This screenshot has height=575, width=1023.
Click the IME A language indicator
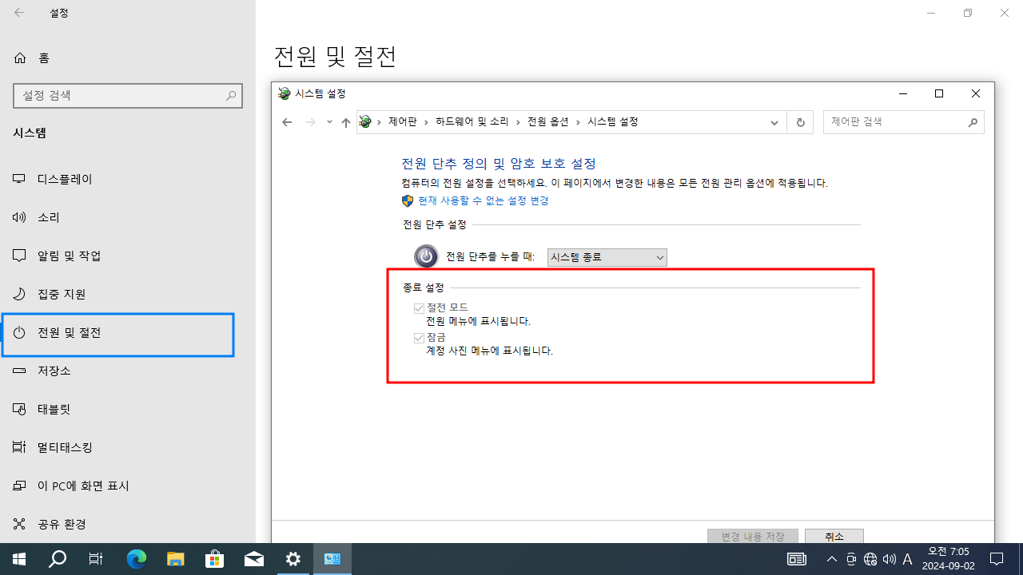pos(907,559)
